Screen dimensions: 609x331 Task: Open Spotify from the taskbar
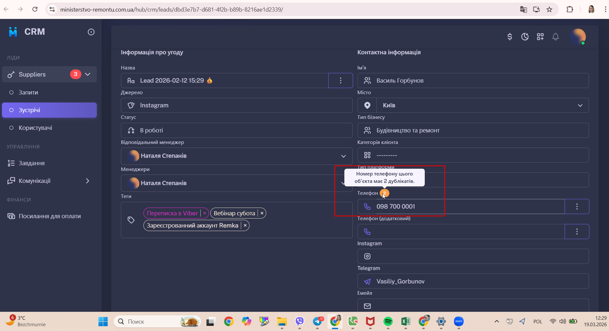pyautogui.click(x=388, y=321)
